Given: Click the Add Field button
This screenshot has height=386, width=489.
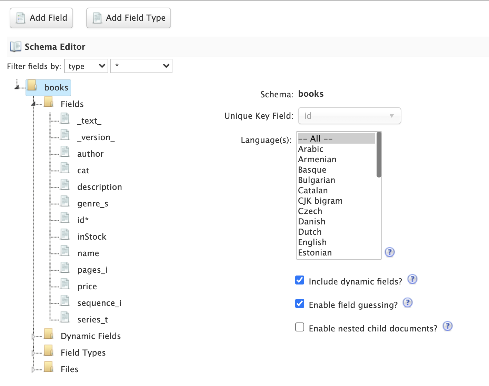Looking at the screenshot, I should [x=41, y=18].
